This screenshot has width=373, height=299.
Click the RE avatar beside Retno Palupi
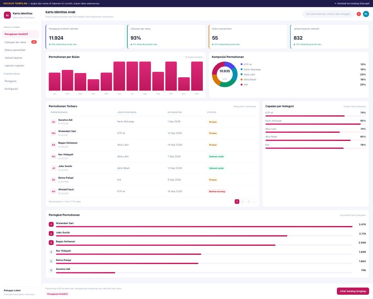(54, 180)
